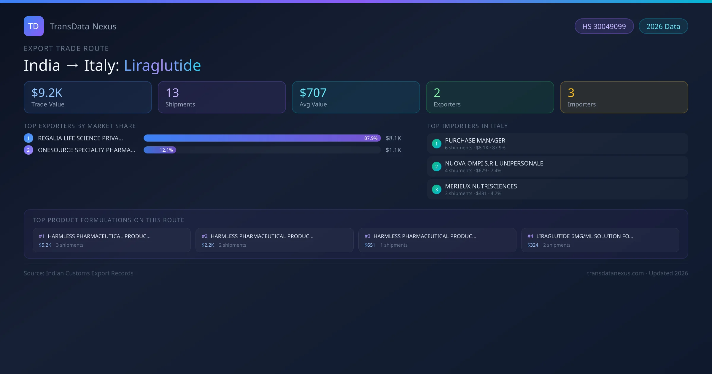Open formulation #1 card with $5.2K value
The height and width of the screenshot is (374, 712).
[112, 240]
